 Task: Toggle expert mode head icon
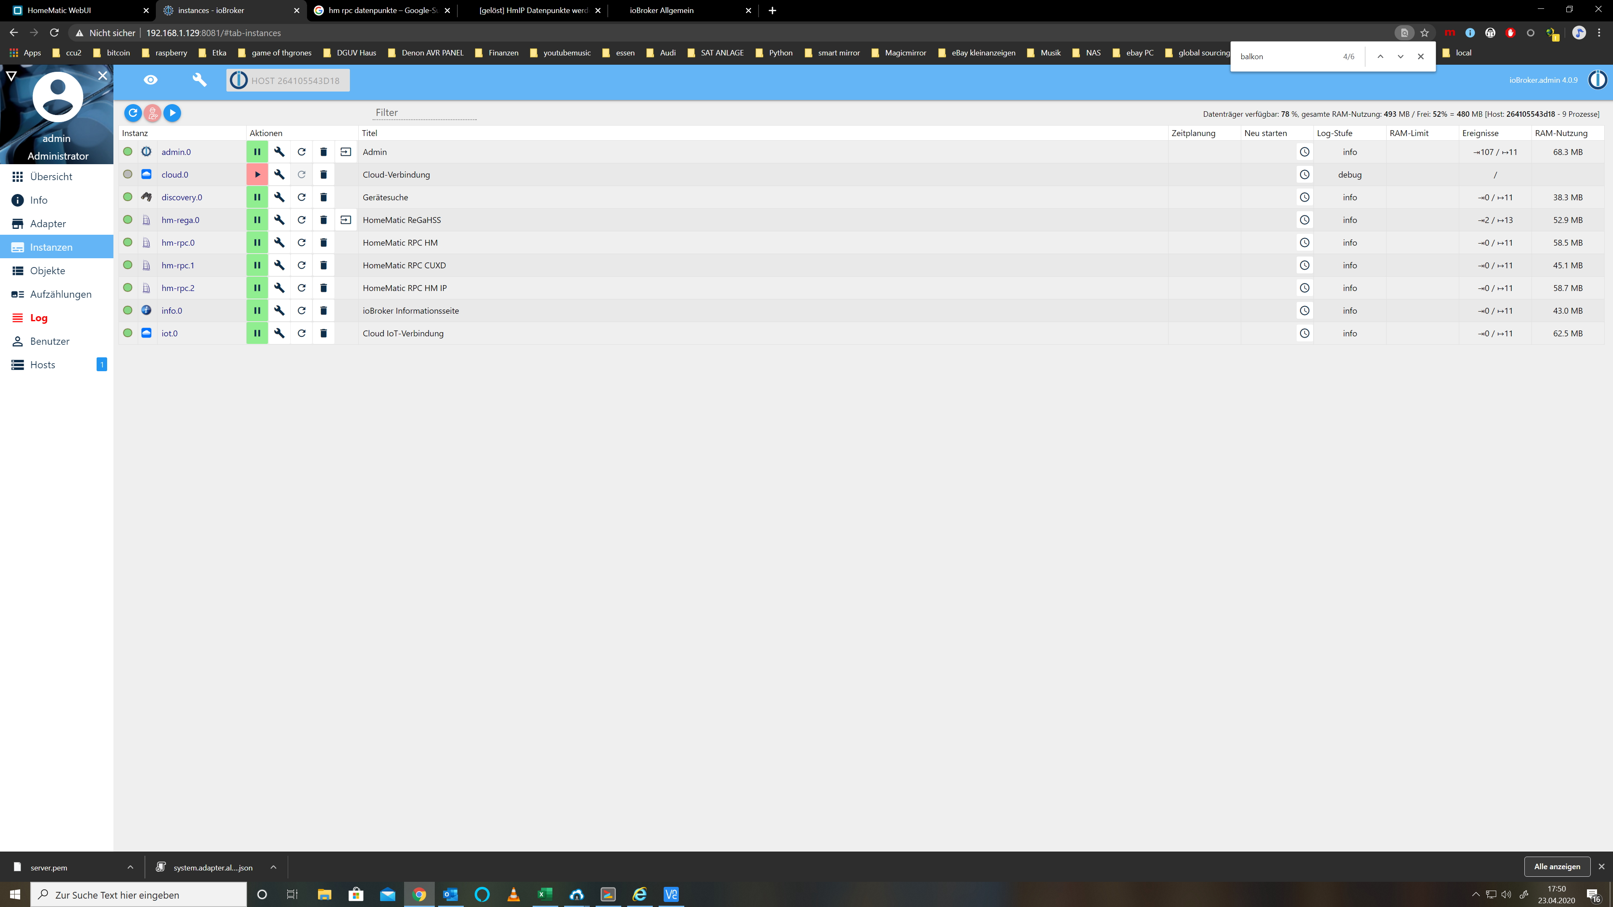tap(152, 113)
